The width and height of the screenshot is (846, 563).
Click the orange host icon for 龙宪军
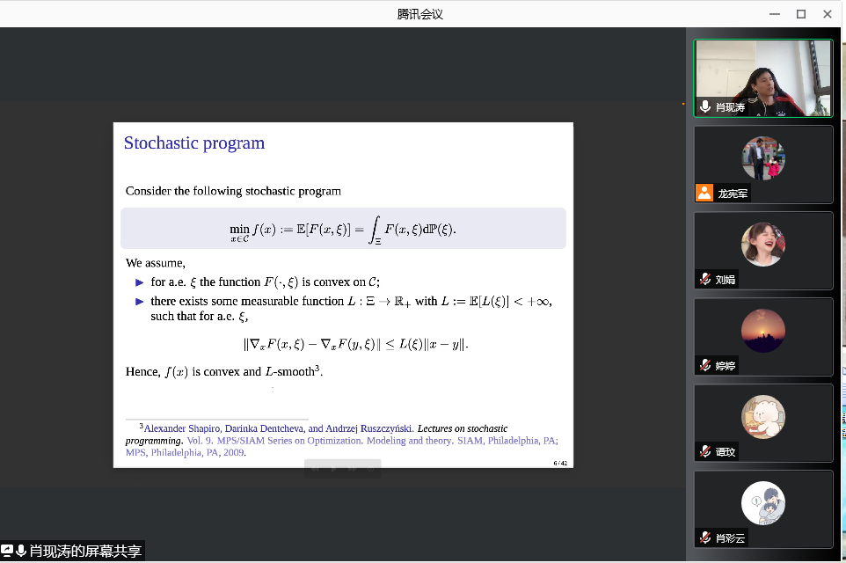pos(704,194)
